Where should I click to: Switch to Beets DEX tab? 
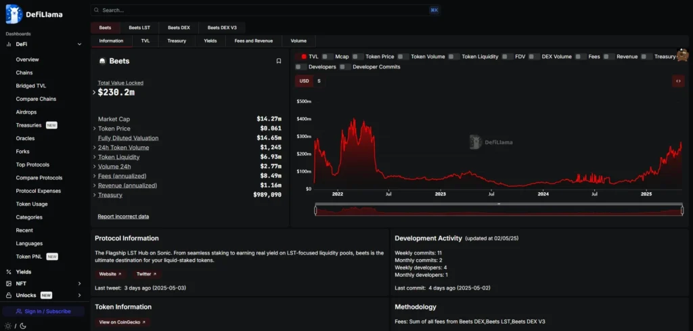[x=179, y=27]
